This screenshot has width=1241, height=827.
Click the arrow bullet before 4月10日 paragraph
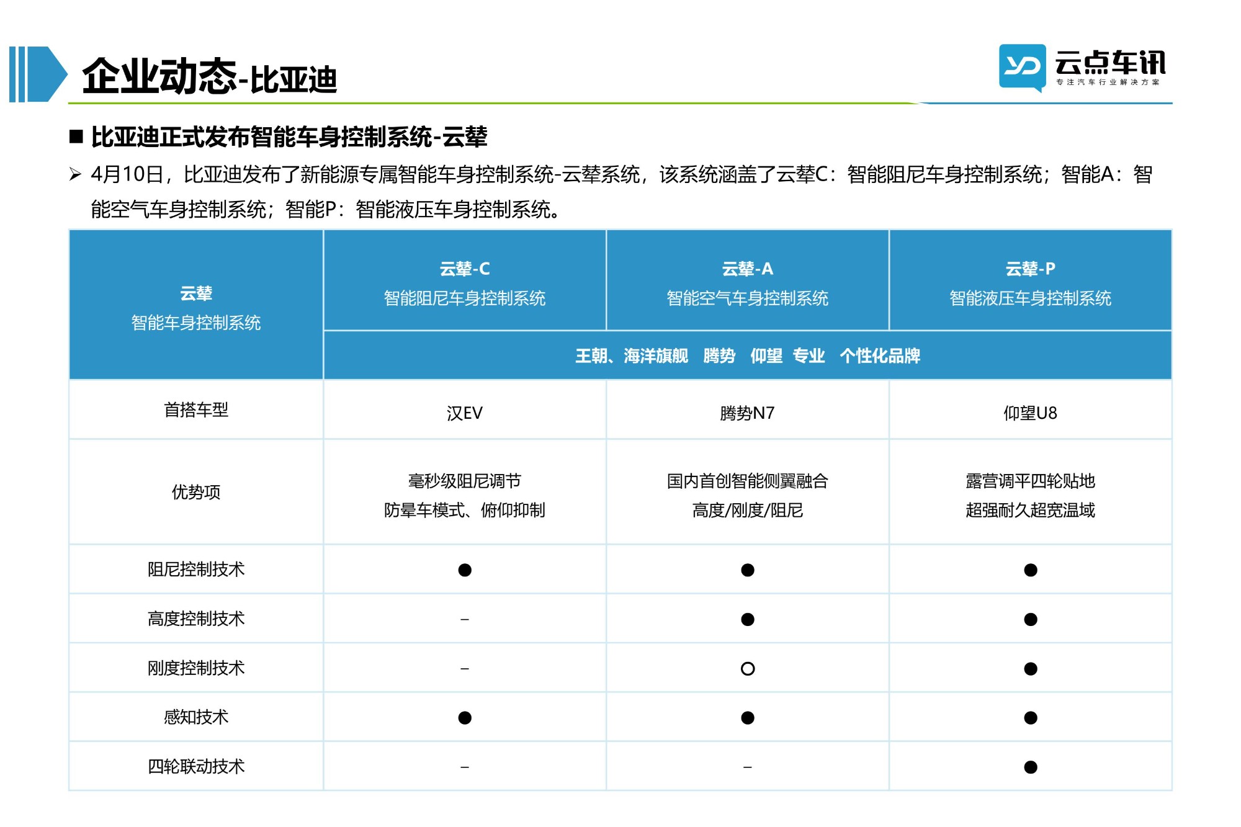click(76, 174)
